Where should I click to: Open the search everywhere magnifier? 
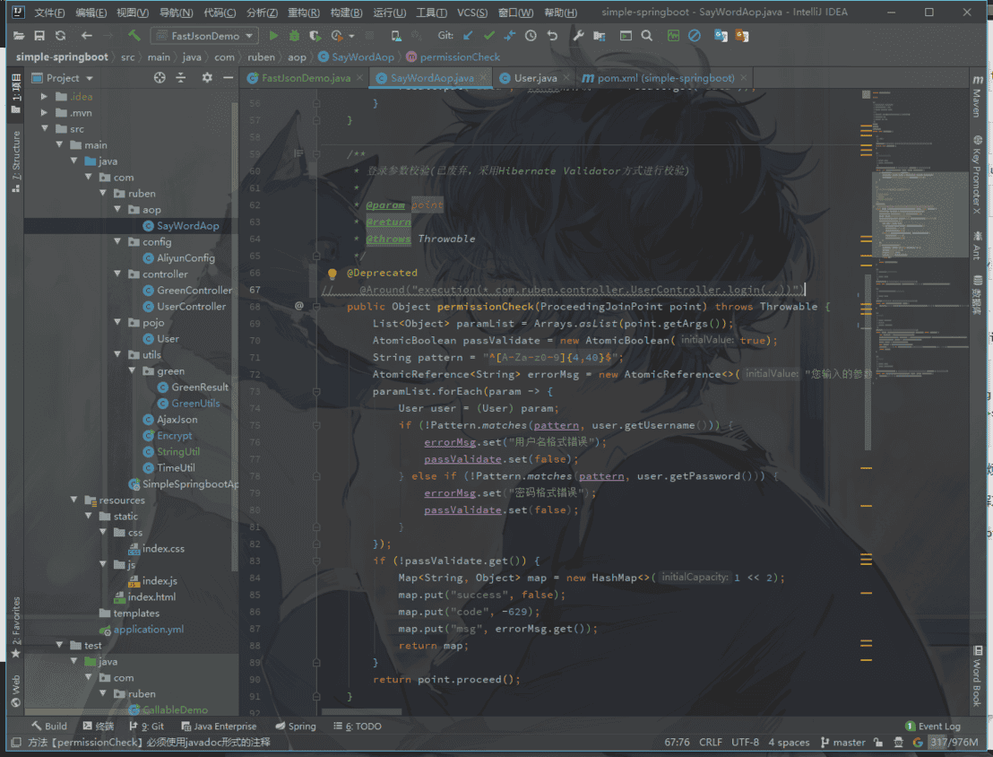pos(647,36)
